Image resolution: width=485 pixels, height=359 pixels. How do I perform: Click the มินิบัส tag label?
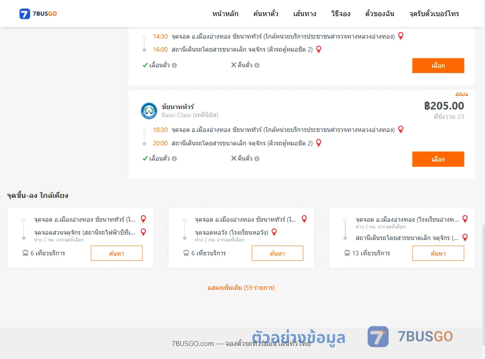tap(462, 94)
